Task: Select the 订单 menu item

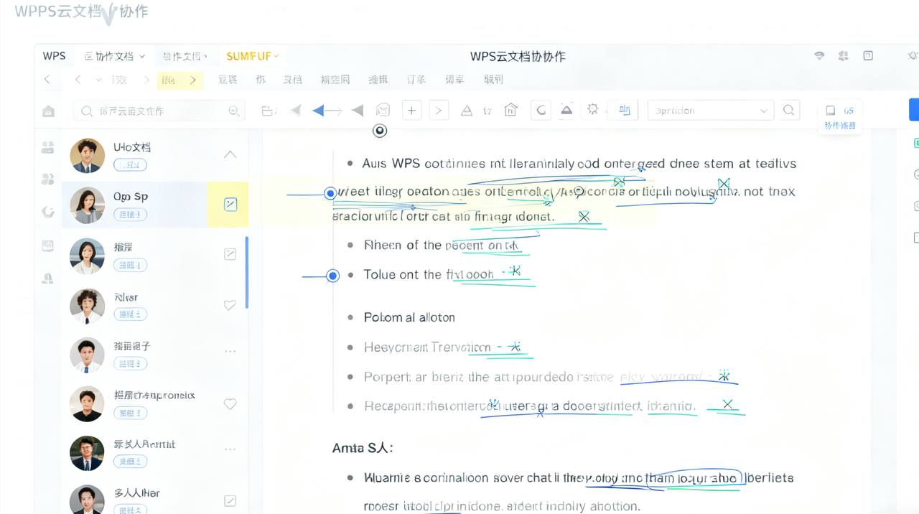Action: [416, 80]
